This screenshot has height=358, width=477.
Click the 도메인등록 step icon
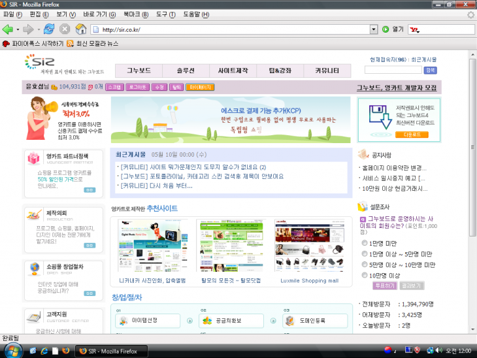[x=290, y=321]
